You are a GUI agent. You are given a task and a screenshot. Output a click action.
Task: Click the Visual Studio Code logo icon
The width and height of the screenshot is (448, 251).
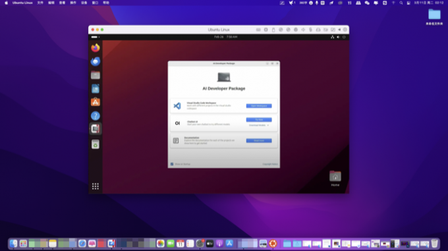click(x=177, y=105)
